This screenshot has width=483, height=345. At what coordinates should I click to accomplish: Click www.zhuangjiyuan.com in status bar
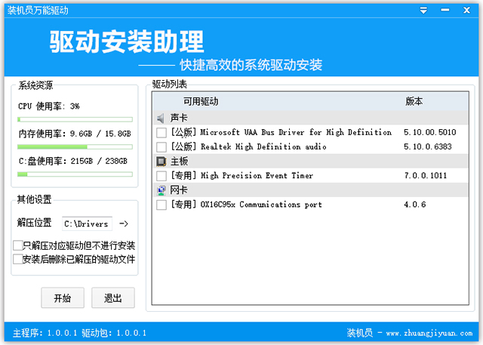(x=429, y=333)
